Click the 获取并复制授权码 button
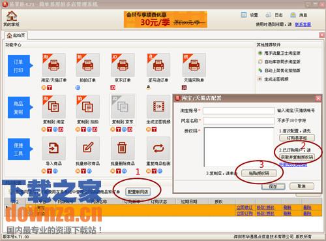 [x=297, y=157]
